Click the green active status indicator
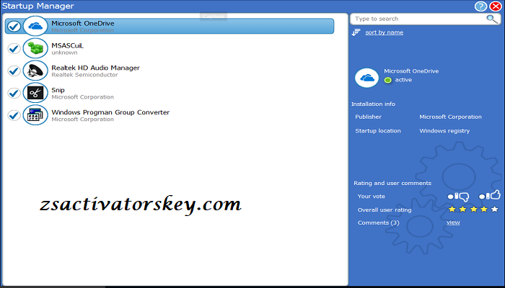Viewport: 505px width, 288px height. 388,80
